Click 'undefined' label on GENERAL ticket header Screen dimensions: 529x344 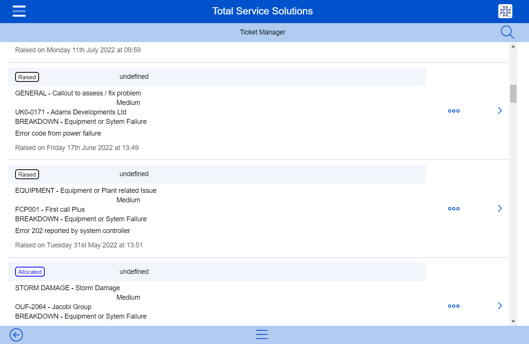(x=134, y=77)
